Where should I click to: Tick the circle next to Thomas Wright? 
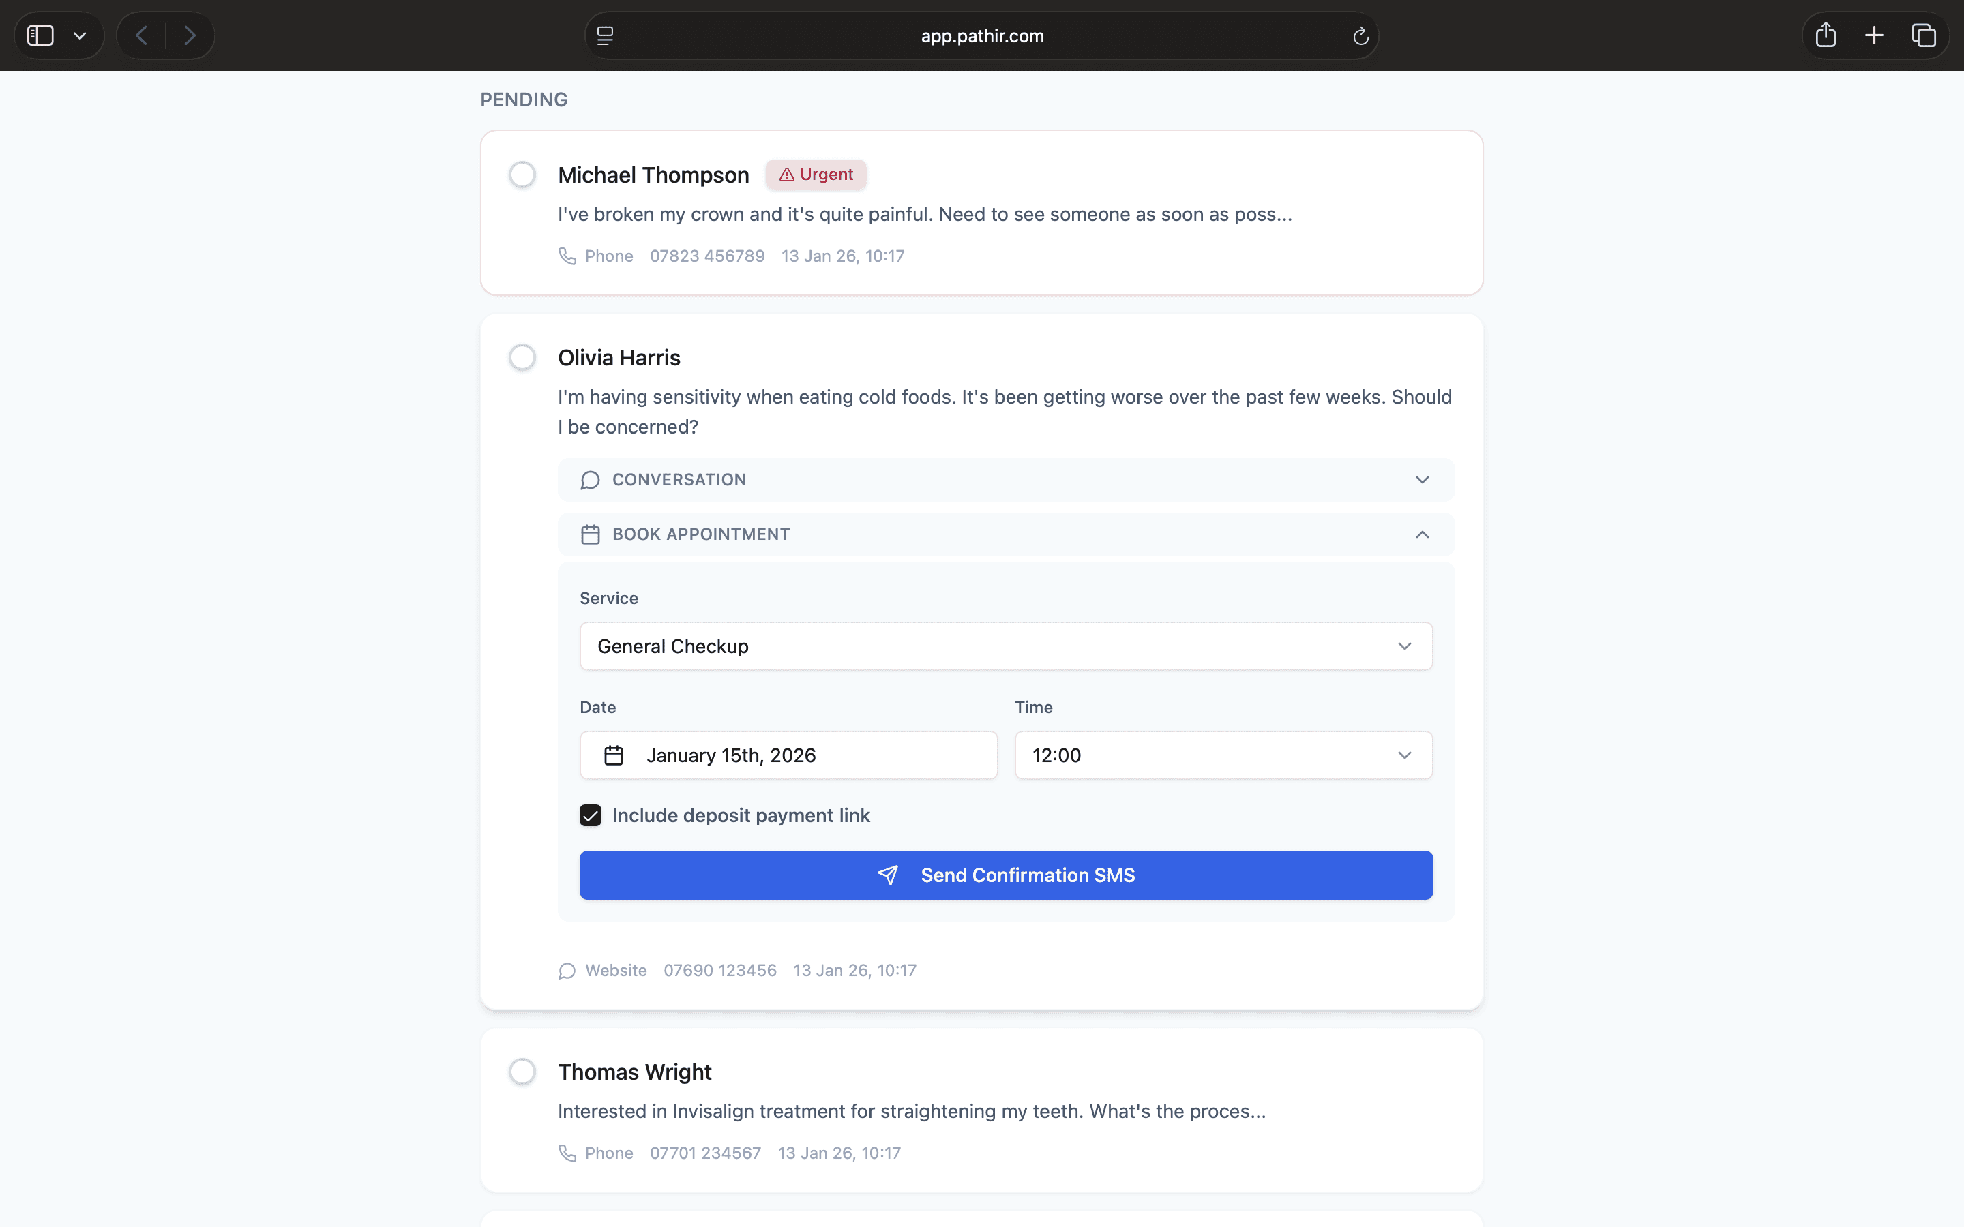tap(522, 1071)
